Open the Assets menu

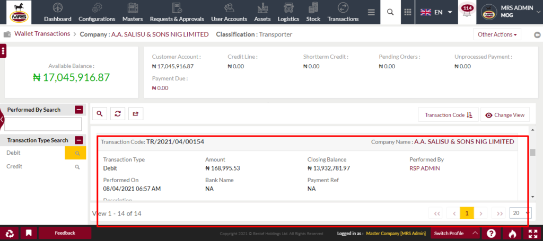[x=262, y=12]
